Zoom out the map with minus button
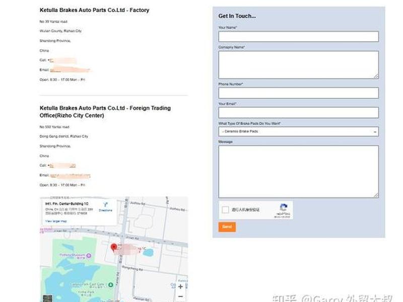Image resolution: width=403 pixels, height=302 pixels. pos(180,296)
